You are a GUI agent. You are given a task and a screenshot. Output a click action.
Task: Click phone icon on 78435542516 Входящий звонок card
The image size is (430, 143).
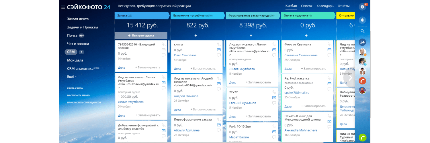(164, 44)
